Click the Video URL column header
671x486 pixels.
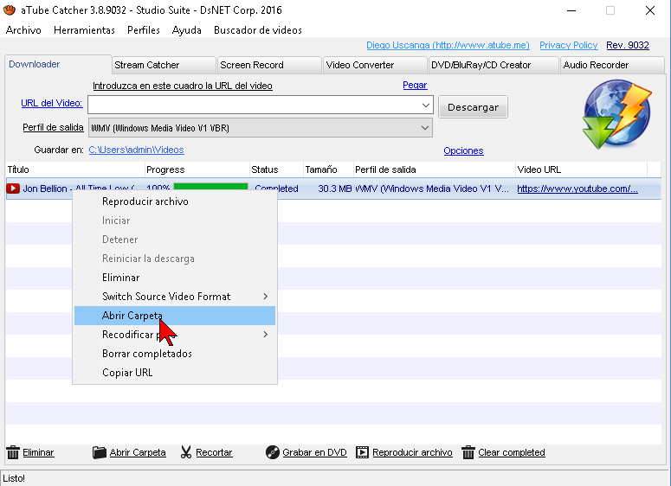(581, 169)
